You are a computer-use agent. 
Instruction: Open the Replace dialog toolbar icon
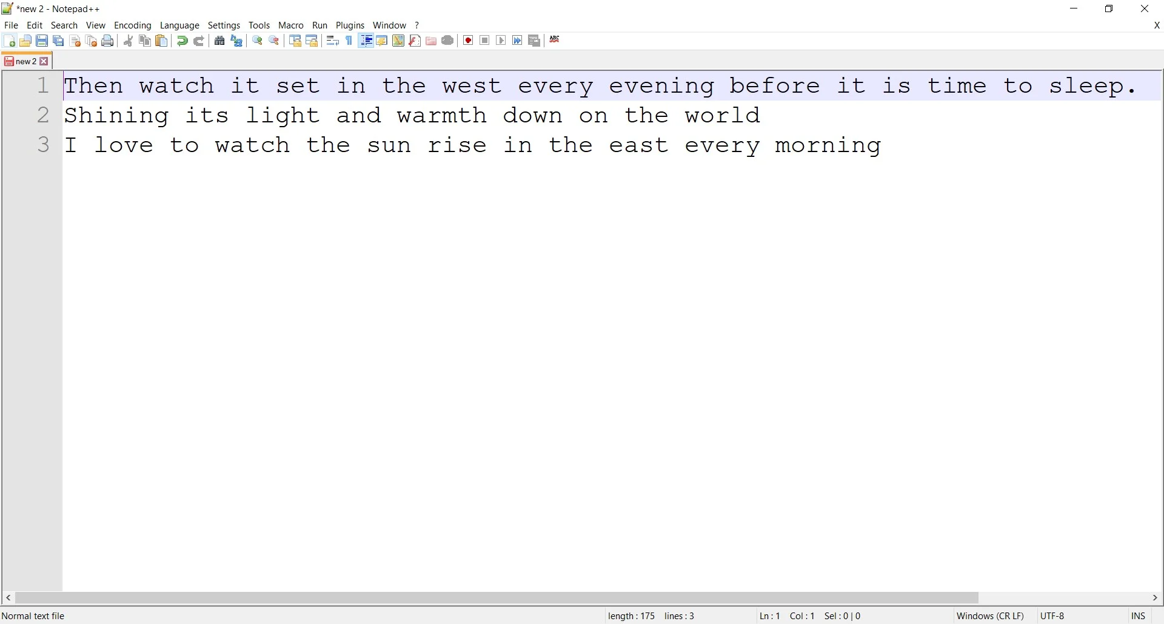point(236,41)
